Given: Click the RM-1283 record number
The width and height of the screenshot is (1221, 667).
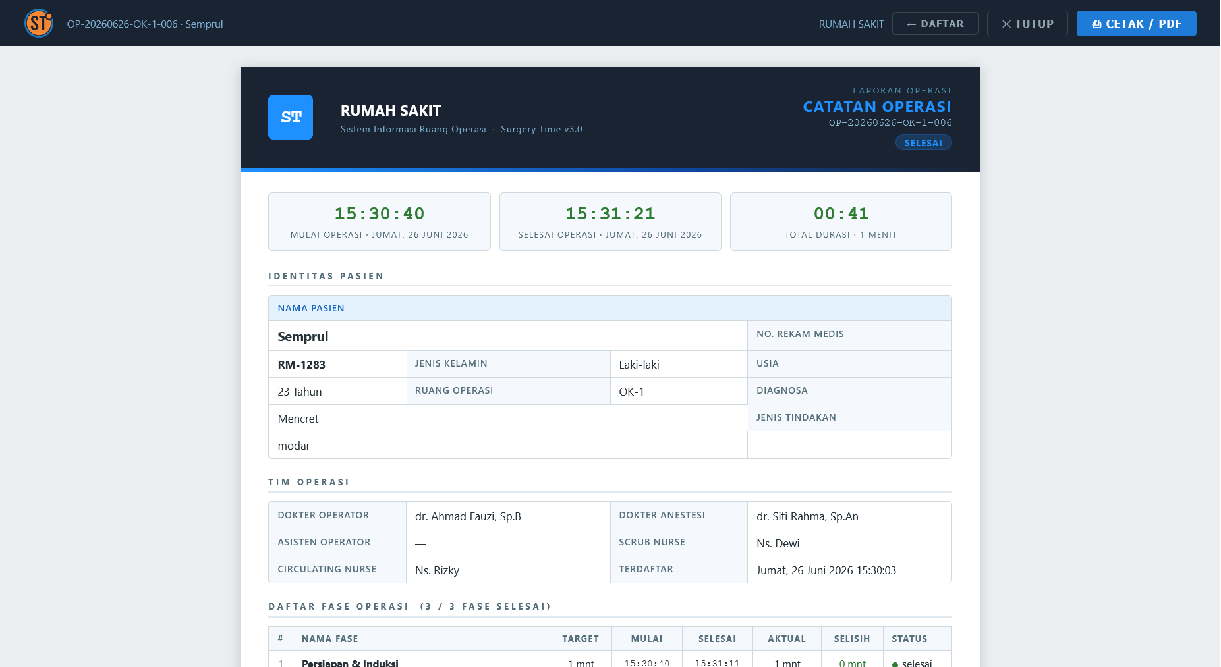Looking at the screenshot, I should click(x=302, y=365).
